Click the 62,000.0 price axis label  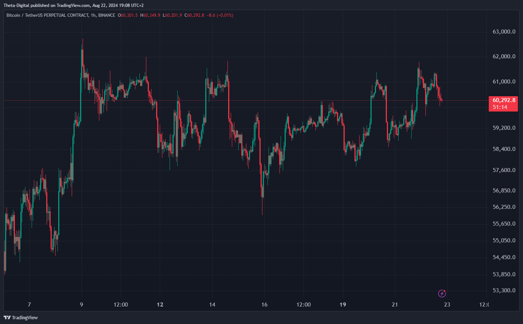tap(504, 56)
